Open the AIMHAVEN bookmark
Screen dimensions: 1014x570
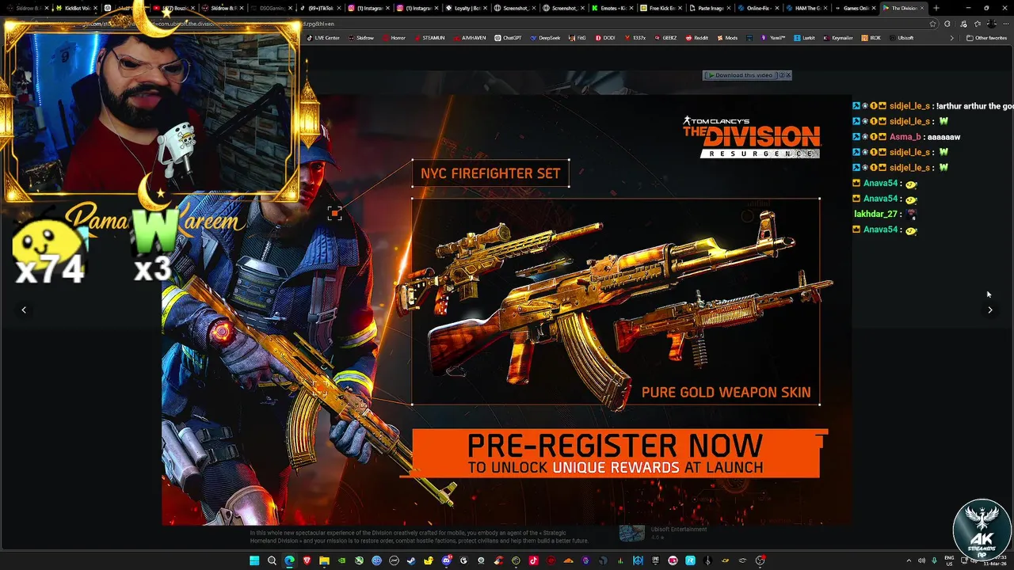[x=470, y=38]
